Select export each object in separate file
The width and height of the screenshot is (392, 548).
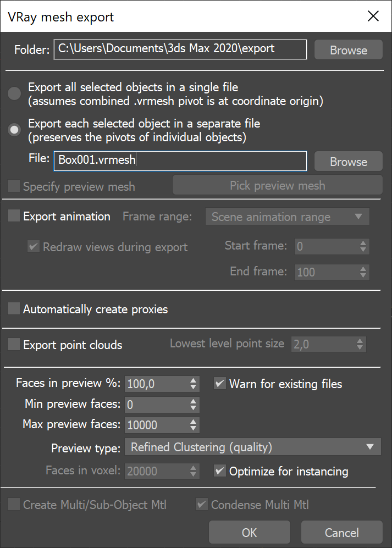[x=14, y=130]
